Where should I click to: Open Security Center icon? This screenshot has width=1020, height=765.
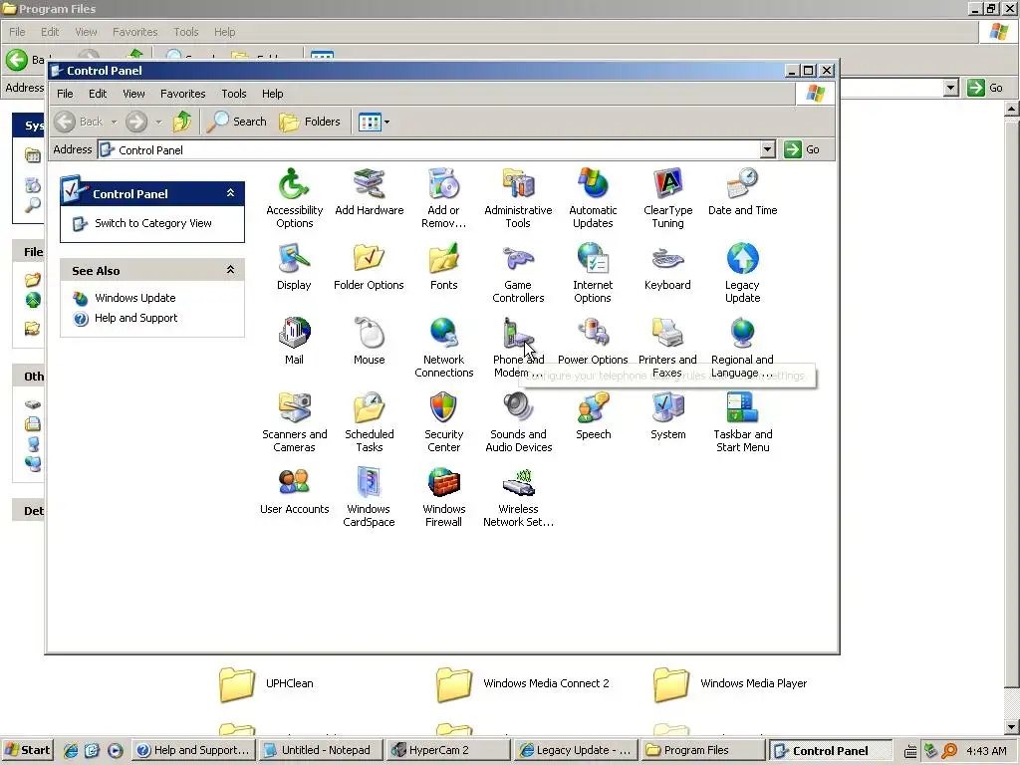click(443, 408)
